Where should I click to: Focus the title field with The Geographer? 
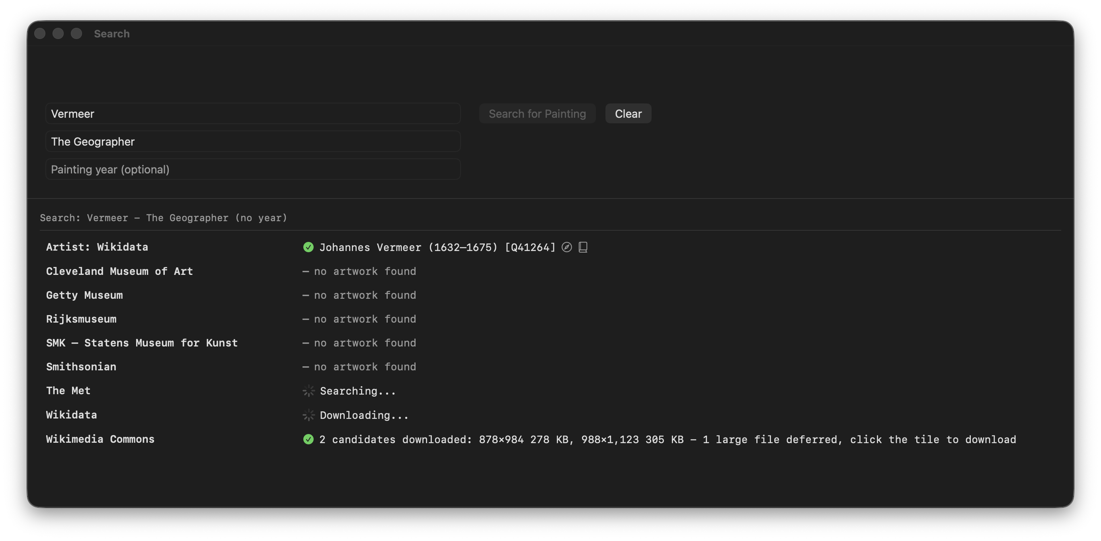pyautogui.click(x=253, y=141)
